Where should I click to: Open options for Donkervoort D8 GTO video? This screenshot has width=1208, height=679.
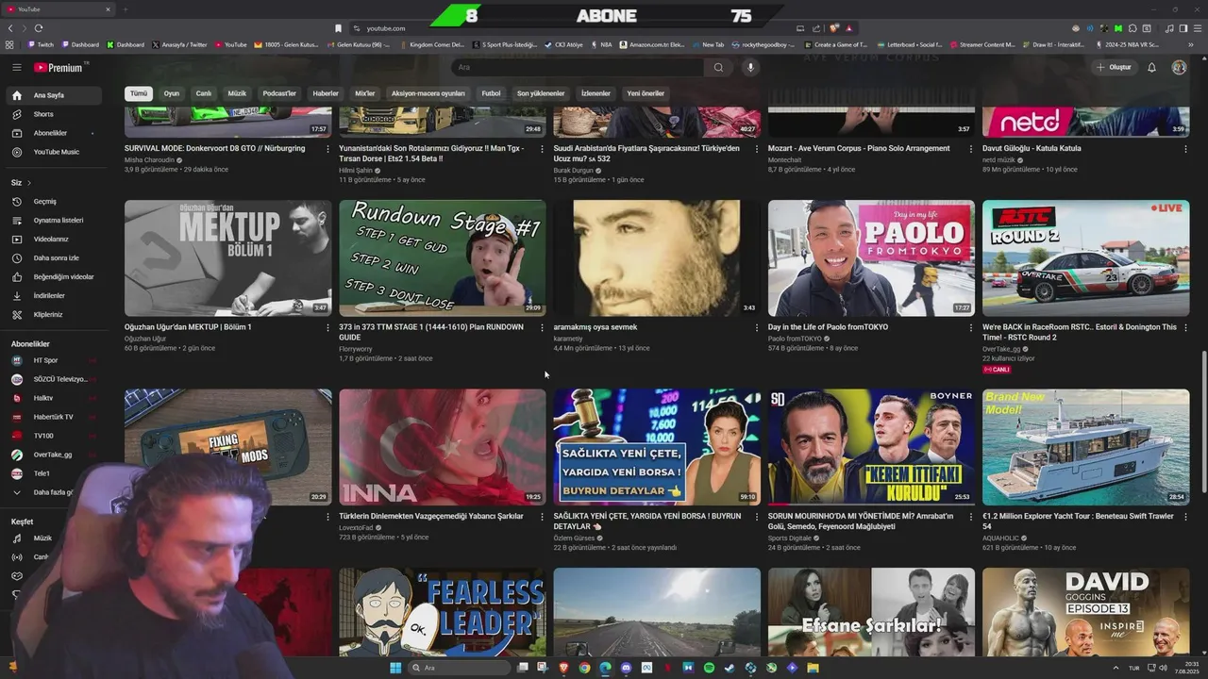click(327, 149)
